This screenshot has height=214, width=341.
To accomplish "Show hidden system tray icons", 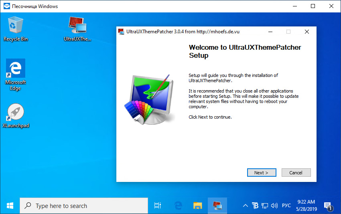I will pos(245,206).
